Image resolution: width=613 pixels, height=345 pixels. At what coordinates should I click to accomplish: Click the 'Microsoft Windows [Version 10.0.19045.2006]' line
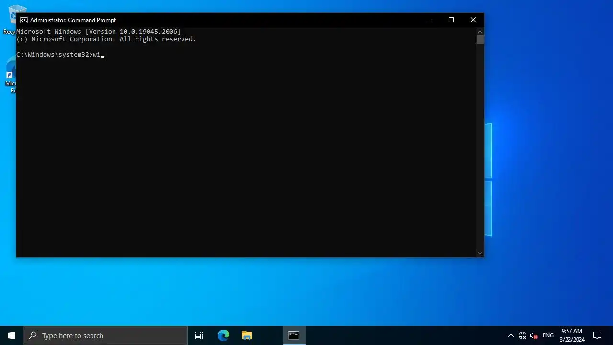coord(99,32)
